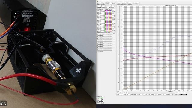Open the source dropdown for row Гр 09
Image resolution: width=192 pixels, height=108 pixels.
point(102,22)
